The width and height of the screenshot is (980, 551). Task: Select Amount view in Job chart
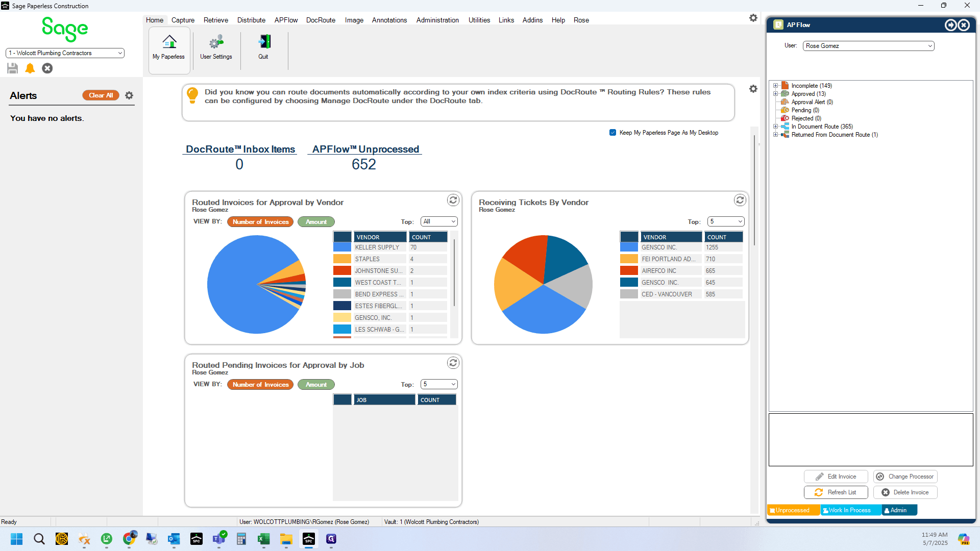(316, 385)
